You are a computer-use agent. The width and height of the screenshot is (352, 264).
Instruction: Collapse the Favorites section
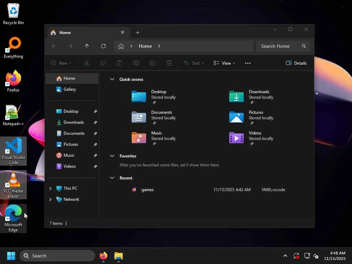pos(112,156)
